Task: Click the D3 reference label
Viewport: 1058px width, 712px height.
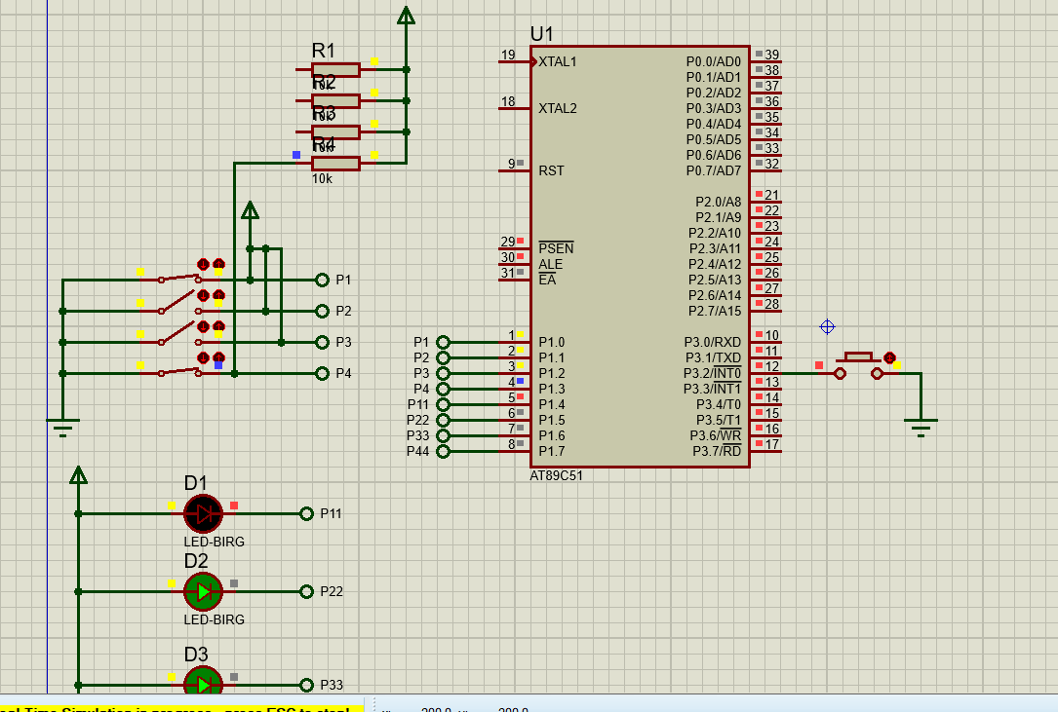Action: 196,655
